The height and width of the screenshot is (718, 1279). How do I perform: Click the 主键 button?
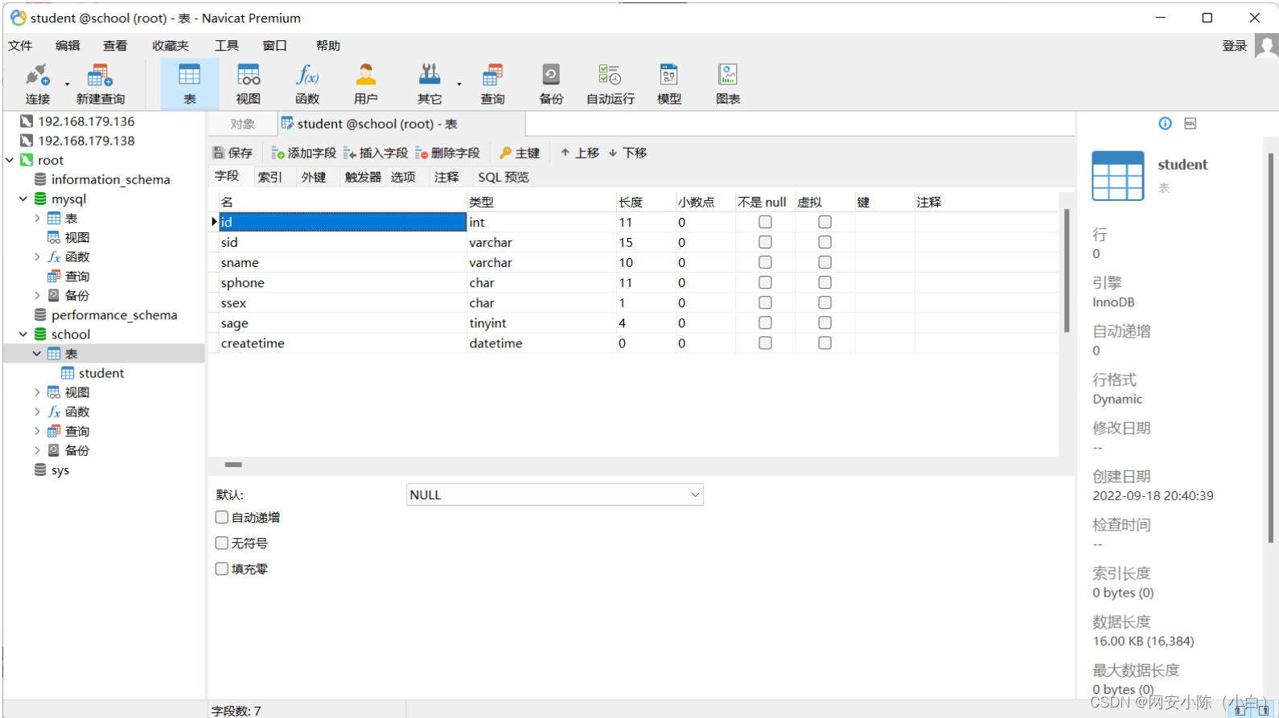click(x=520, y=153)
